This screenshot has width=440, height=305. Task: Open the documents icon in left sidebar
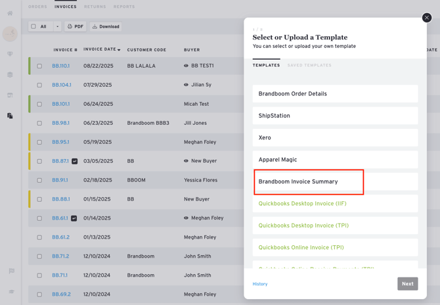pos(10,116)
